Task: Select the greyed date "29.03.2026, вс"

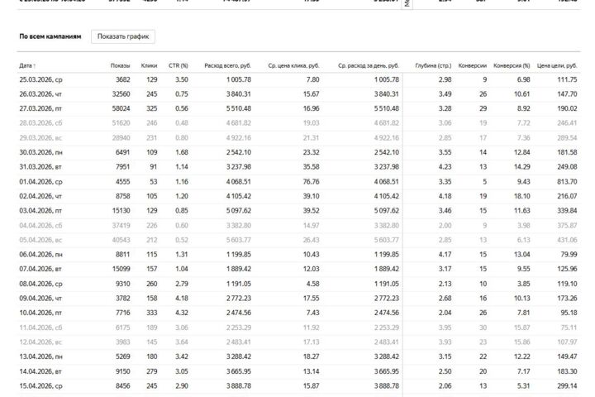Action: (x=40, y=138)
